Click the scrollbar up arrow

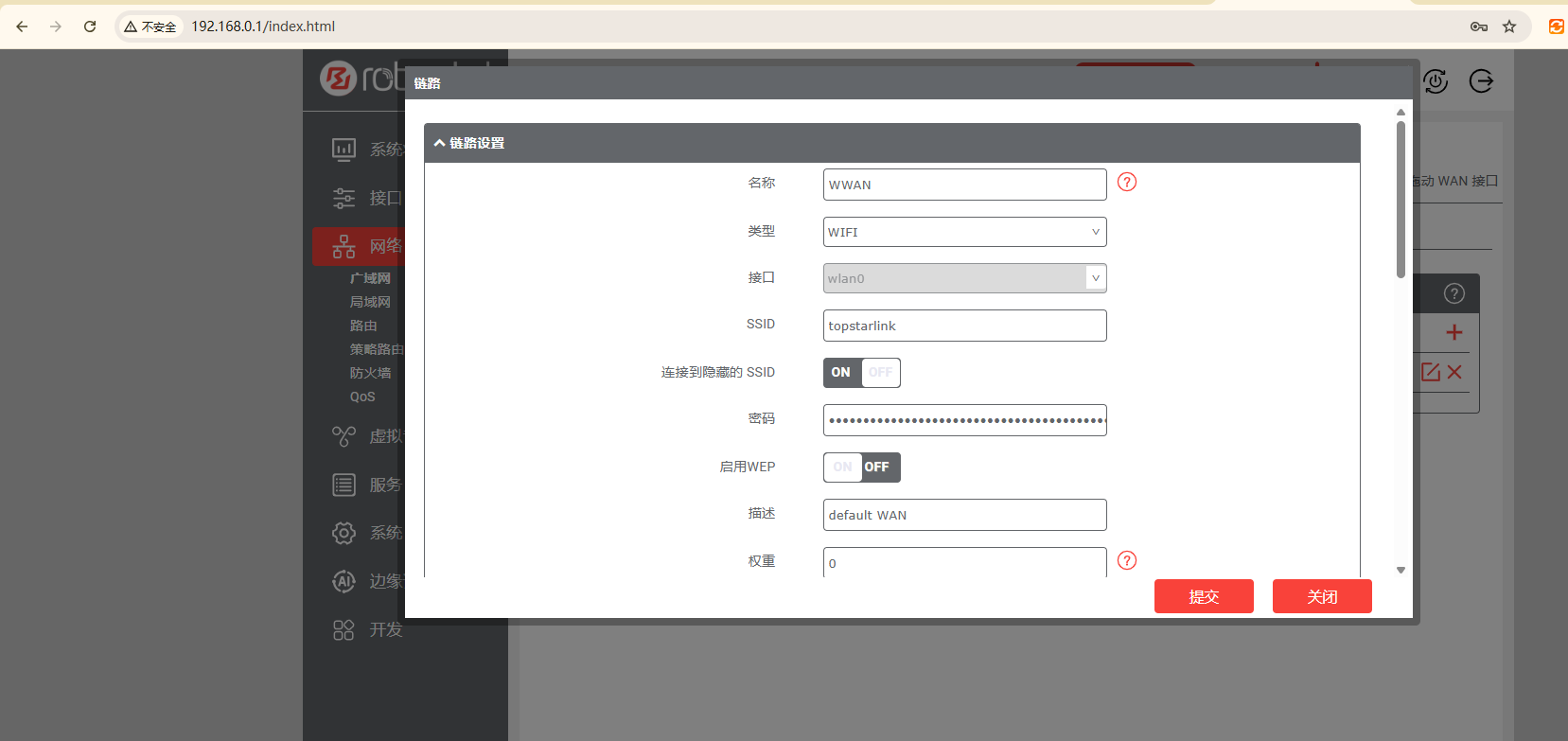pyautogui.click(x=1401, y=112)
